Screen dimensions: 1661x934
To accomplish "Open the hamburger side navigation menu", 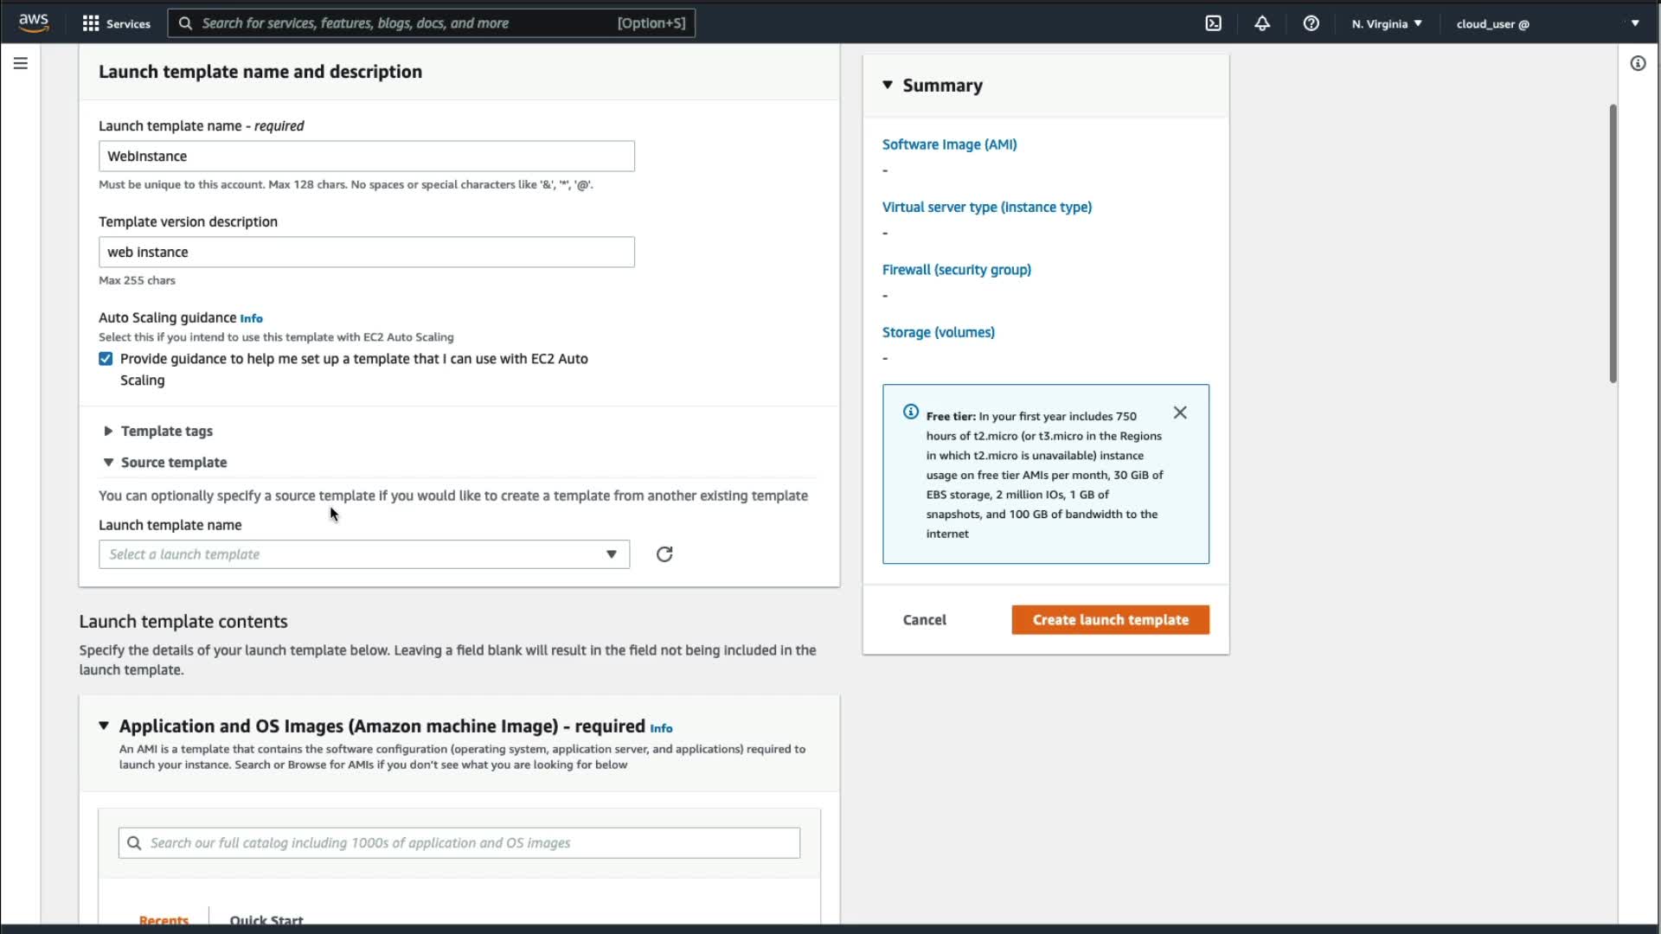I will [x=21, y=63].
